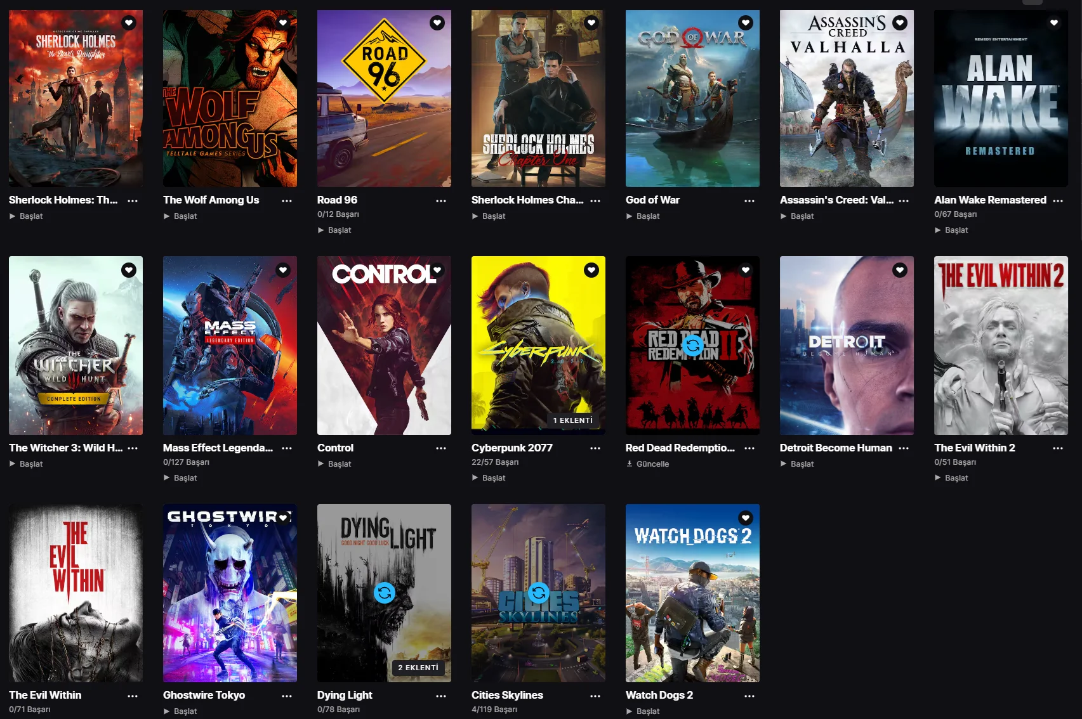Image resolution: width=1082 pixels, height=719 pixels.
Task: Click sync icon on Dying Light cover
Action: (x=384, y=593)
